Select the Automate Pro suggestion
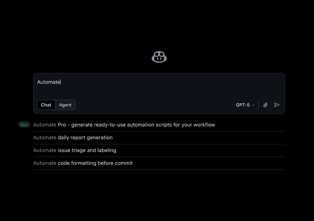This screenshot has width=314, height=221. (124, 125)
